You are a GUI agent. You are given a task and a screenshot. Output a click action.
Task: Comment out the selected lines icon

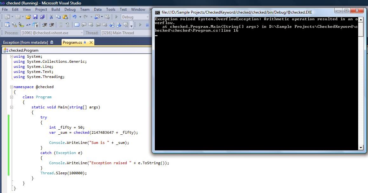pos(61,25)
